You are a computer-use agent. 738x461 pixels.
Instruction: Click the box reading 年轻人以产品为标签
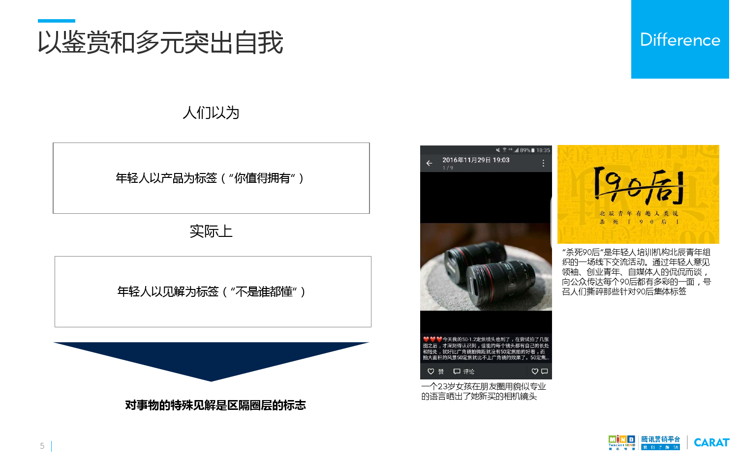click(x=211, y=178)
